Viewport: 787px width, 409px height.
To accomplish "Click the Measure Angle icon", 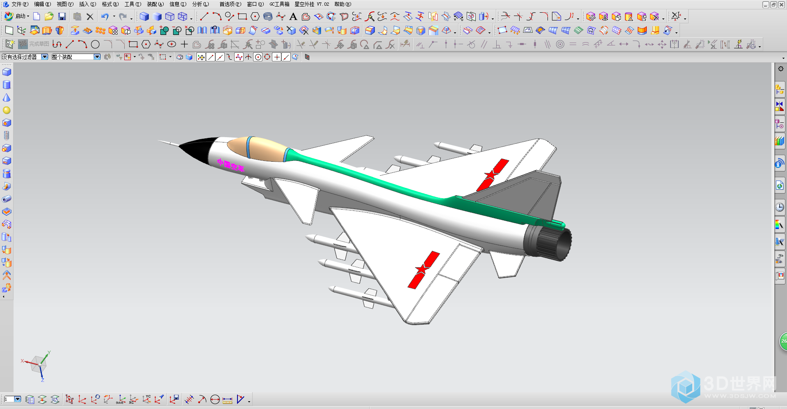I will pyautogui.click(x=240, y=399).
